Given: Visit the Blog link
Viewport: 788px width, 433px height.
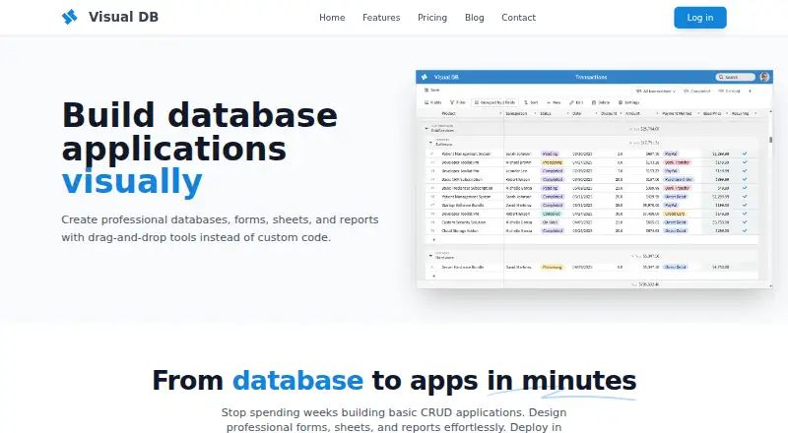Looking at the screenshot, I should 475,18.
